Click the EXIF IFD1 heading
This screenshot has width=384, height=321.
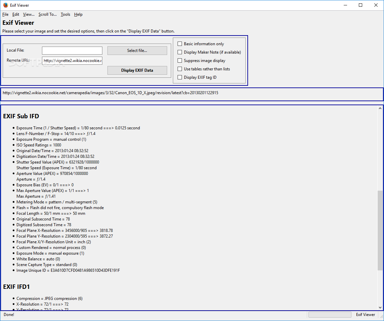(16, 287)
